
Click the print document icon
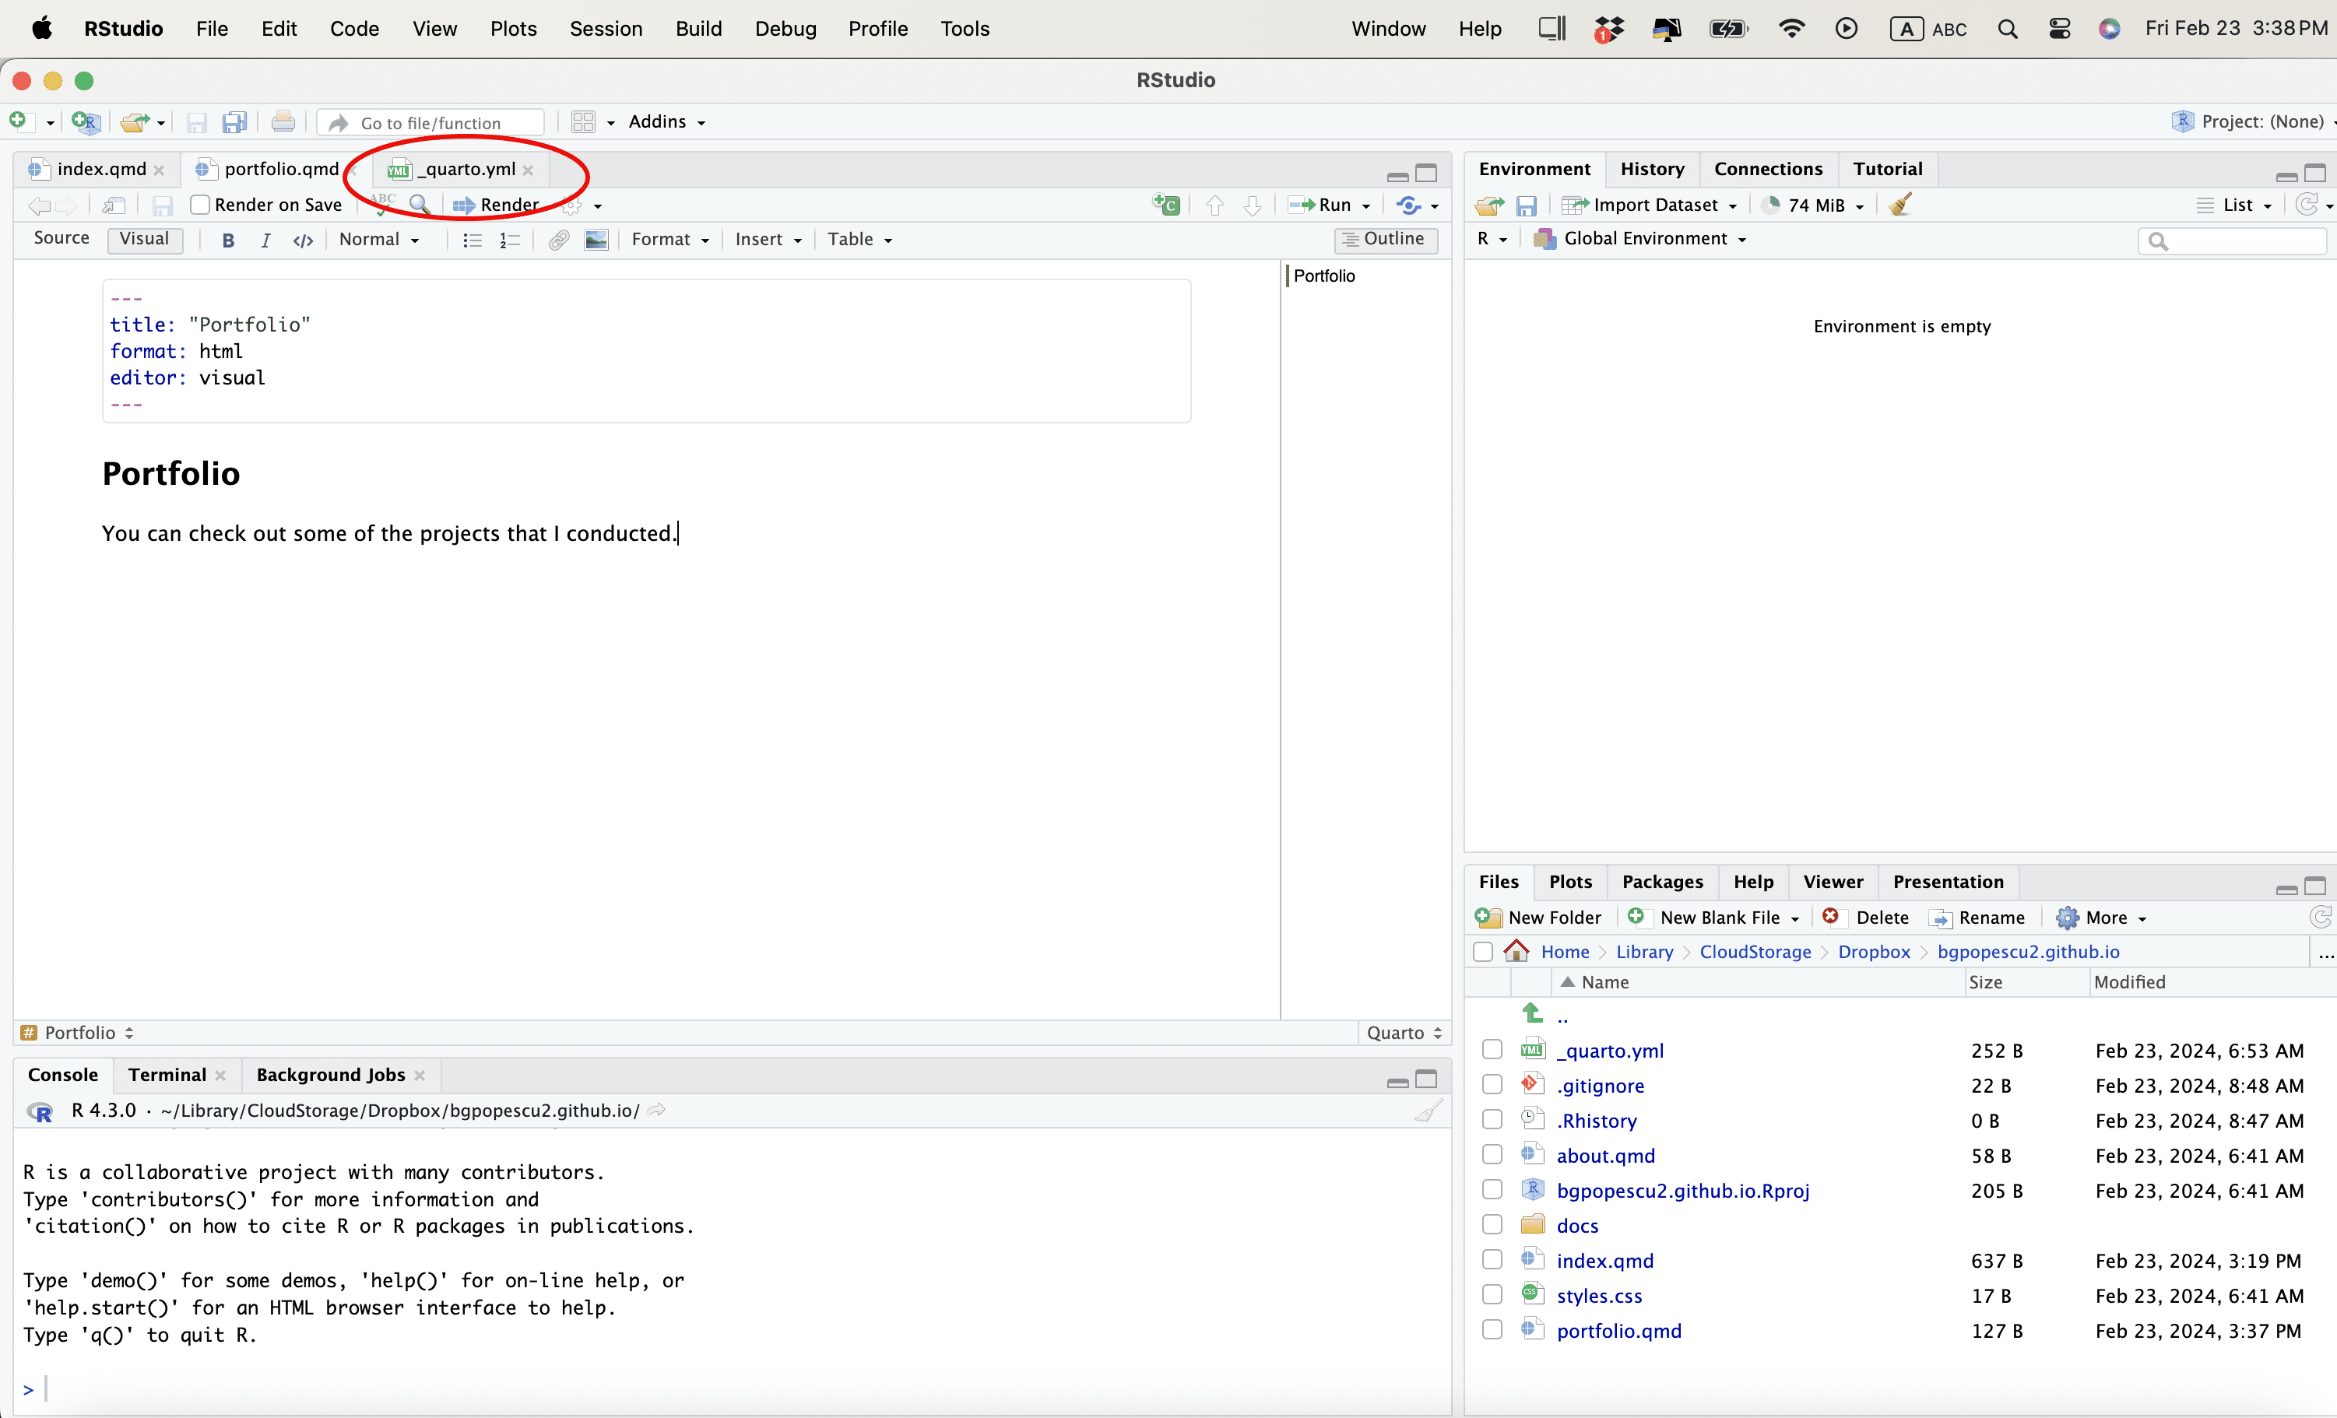[x=283, y=122]
